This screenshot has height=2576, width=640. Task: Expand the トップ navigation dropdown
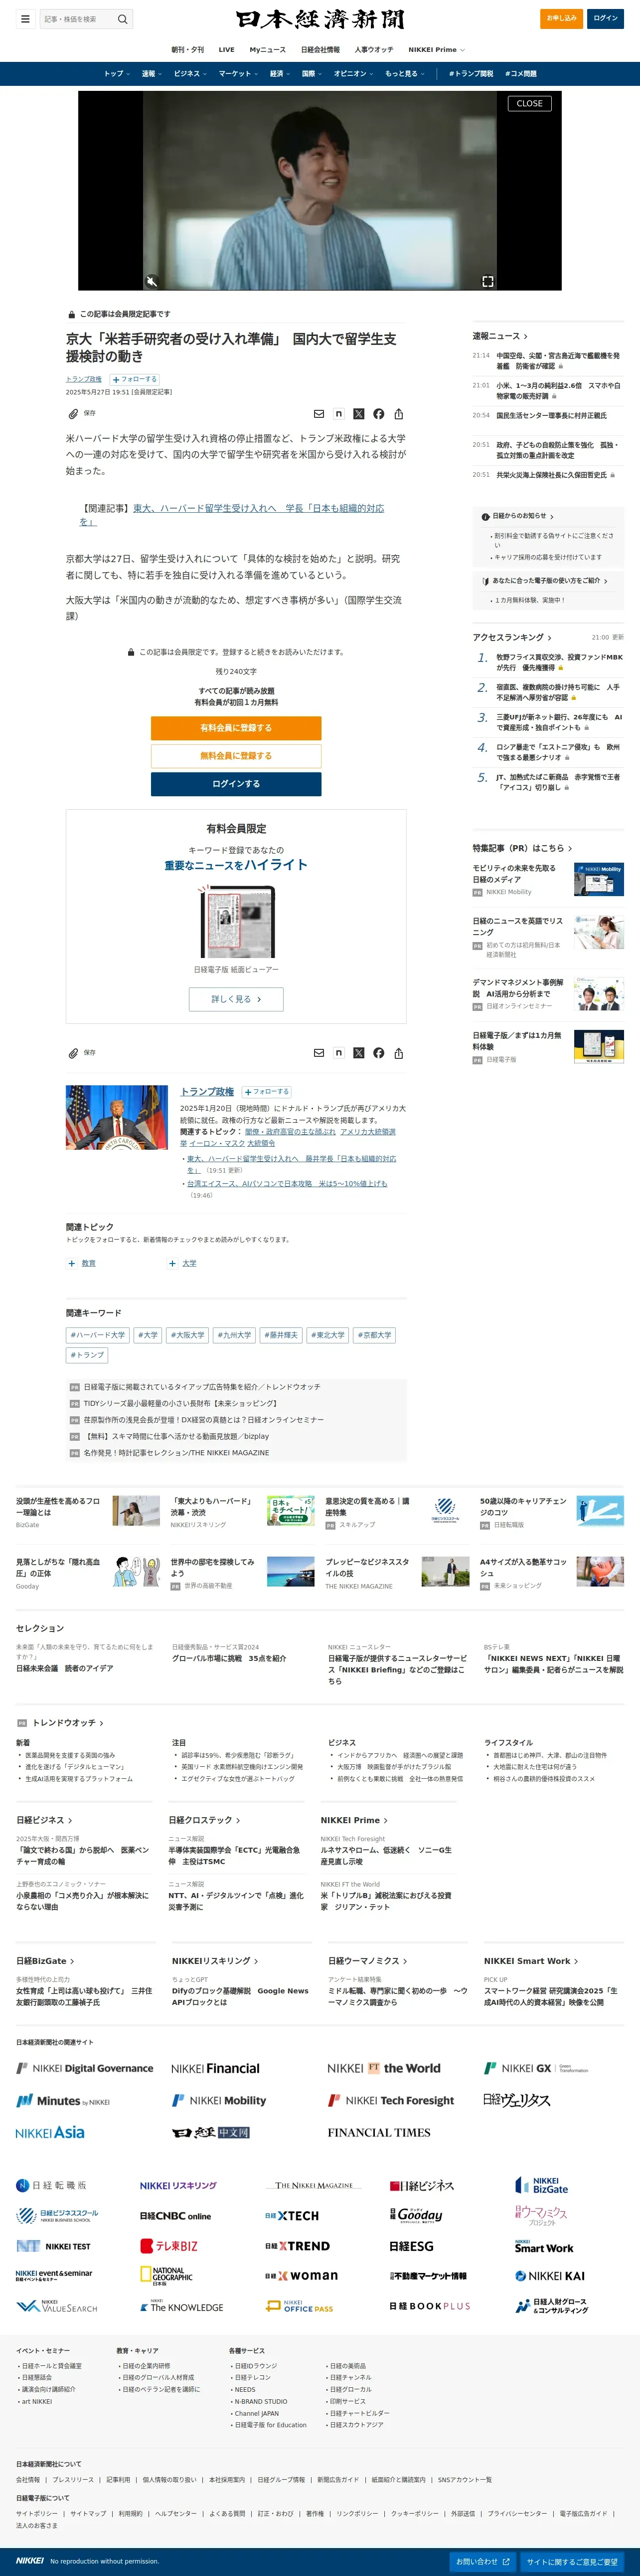[x=117, y=73]
